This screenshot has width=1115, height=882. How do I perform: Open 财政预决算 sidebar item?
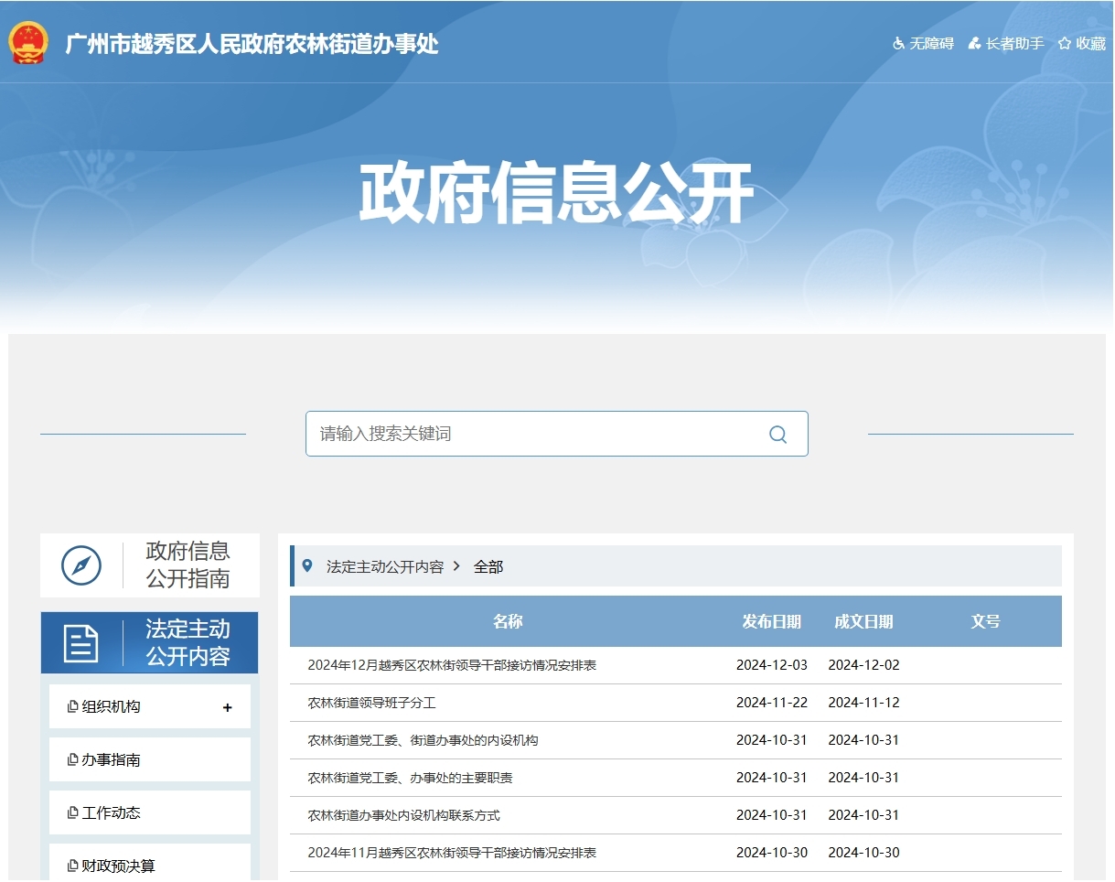click(x=150, y=863)
